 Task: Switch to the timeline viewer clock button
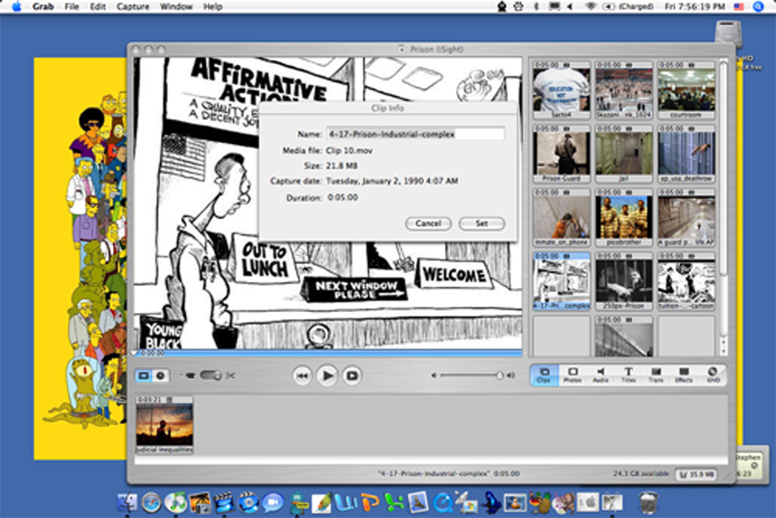[160, 376]
